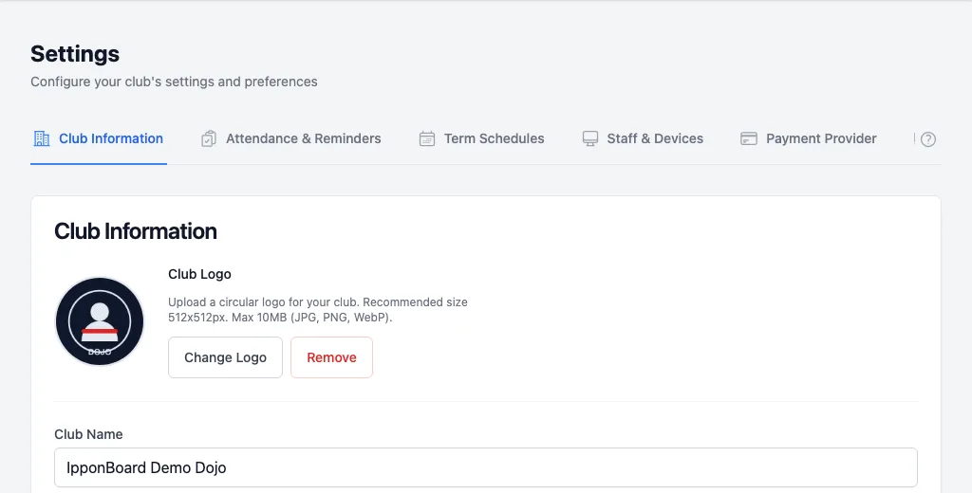Open the help question mark icon
This screenshot has width=972, height=493.
(x=928, y=139)
